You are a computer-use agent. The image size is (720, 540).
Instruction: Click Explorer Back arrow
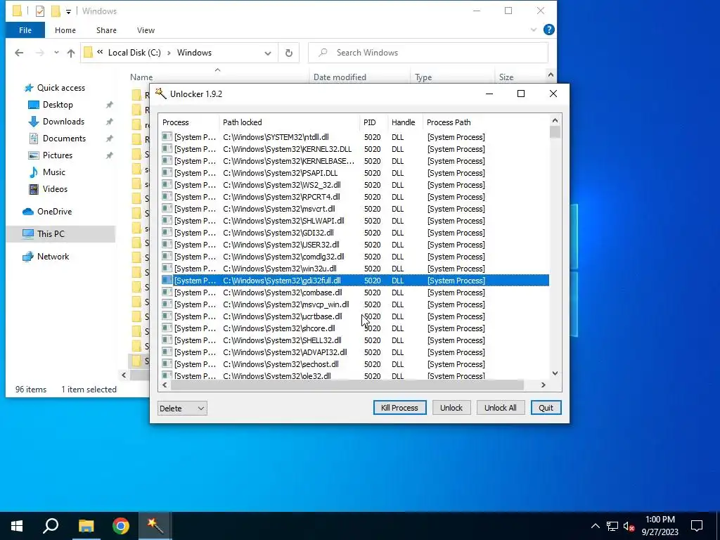point(19,53)
